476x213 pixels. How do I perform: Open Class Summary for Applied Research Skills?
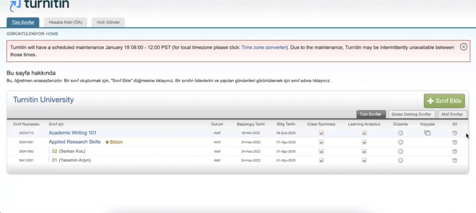click(321, 142)
